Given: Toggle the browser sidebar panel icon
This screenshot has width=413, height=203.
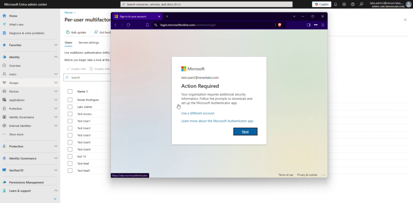Looking at the screenshot, I should 309,25.
